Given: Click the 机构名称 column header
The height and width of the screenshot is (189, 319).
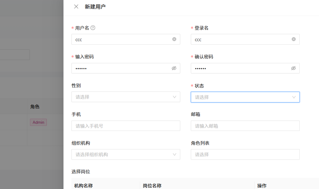Looking at the screenshot, I should (83, 186).
